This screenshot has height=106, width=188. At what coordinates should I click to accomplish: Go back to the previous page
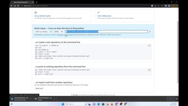(12, 6)
